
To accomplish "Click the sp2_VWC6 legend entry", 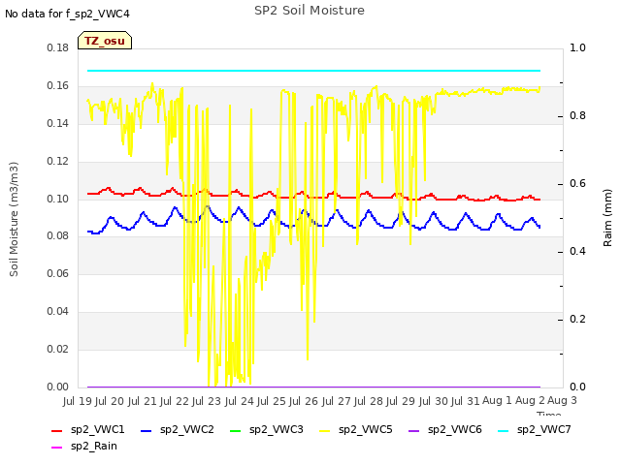I will point(445,429).
